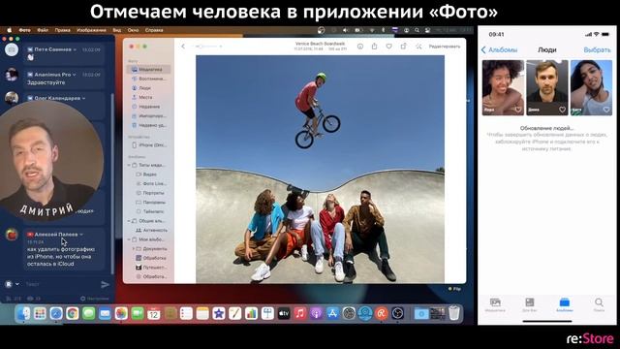Open Messages from the Dock
Screen dimensions: 620x349
(x=88, y=313)
